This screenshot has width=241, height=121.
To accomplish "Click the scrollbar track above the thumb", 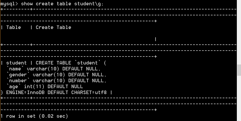I will (x=239, y=32).
